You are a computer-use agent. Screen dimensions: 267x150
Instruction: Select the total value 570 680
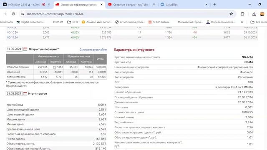[101, 67]
